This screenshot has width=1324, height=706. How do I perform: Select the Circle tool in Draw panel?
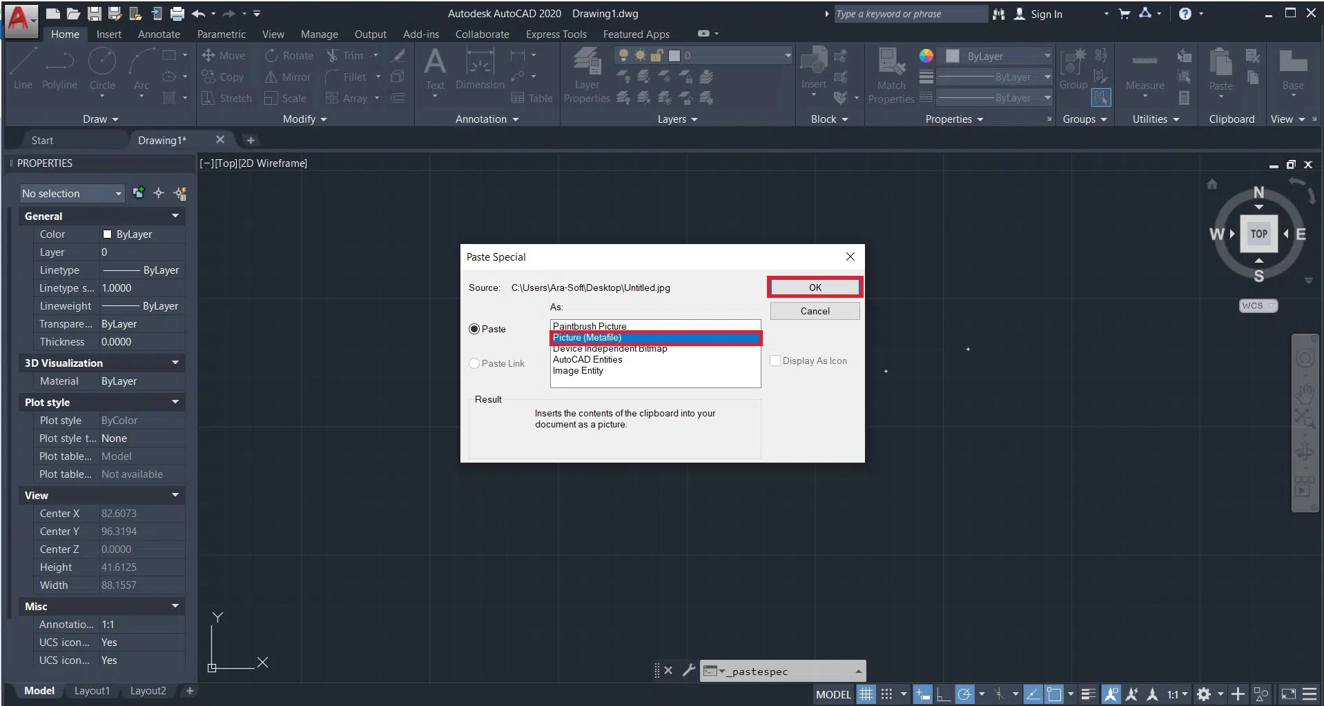pos(102,68)
